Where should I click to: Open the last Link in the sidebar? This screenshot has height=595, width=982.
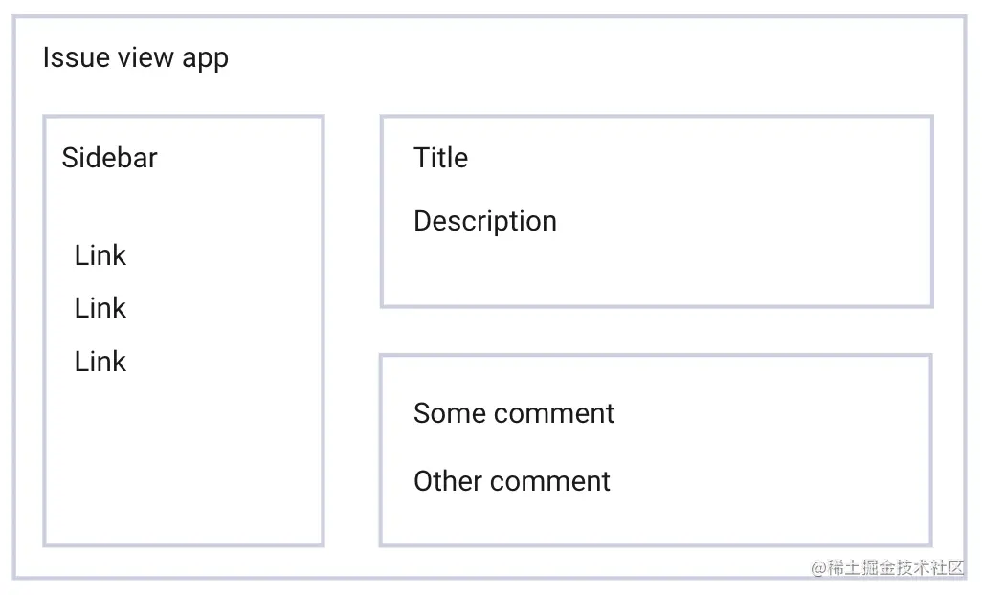point(100,362)
